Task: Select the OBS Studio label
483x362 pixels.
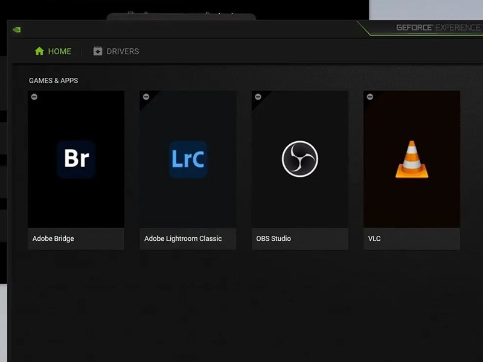Action: 273,238
